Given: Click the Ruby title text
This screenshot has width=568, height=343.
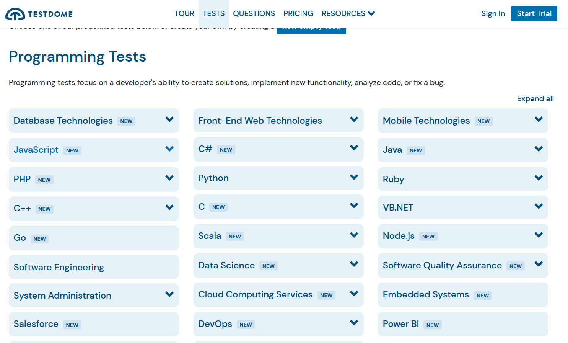Looking at the screenshot, I should coord(394,179).
